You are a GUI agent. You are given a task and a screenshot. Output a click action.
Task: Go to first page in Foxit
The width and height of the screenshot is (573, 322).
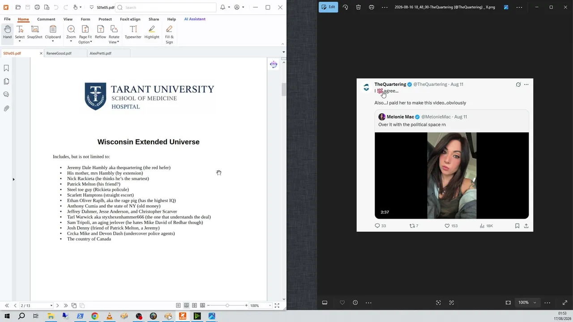7,305
